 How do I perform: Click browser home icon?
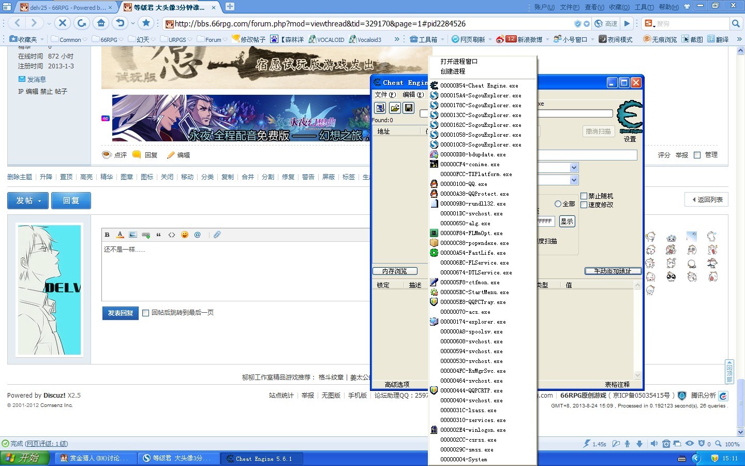[101, 23]
